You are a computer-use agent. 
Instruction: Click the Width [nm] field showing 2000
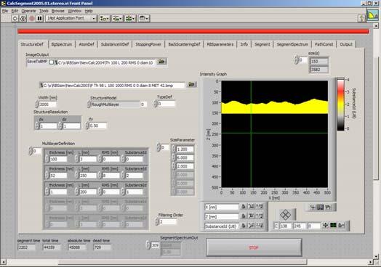pos(47,104)
